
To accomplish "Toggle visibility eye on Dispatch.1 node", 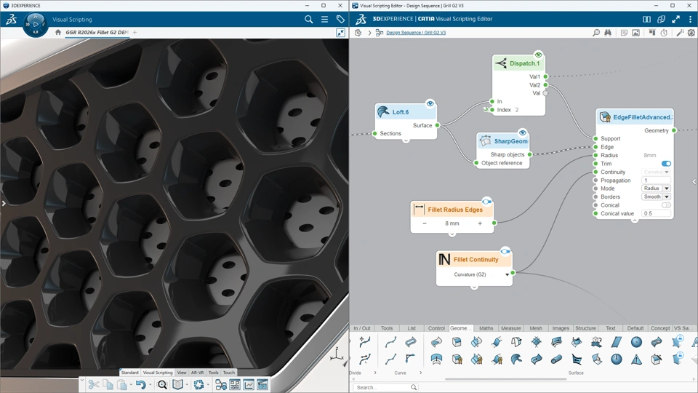I will [x=538, y=55].
